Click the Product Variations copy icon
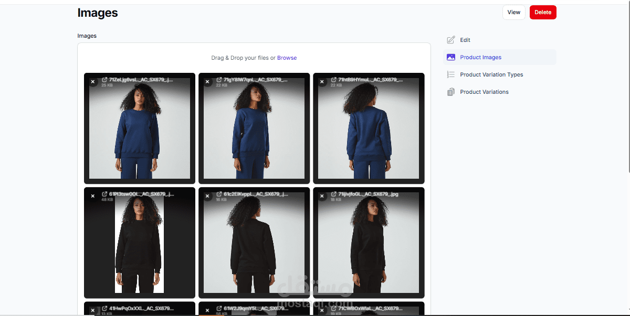 coord(451,92)
